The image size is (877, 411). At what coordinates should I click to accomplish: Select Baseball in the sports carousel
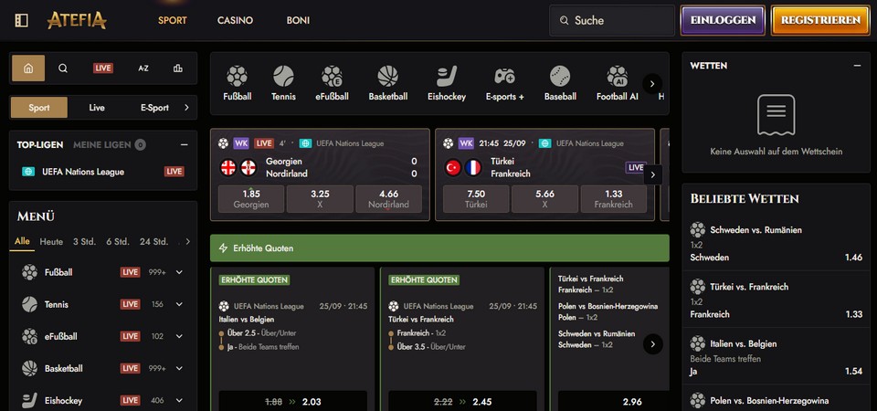(x=560, y=83)
